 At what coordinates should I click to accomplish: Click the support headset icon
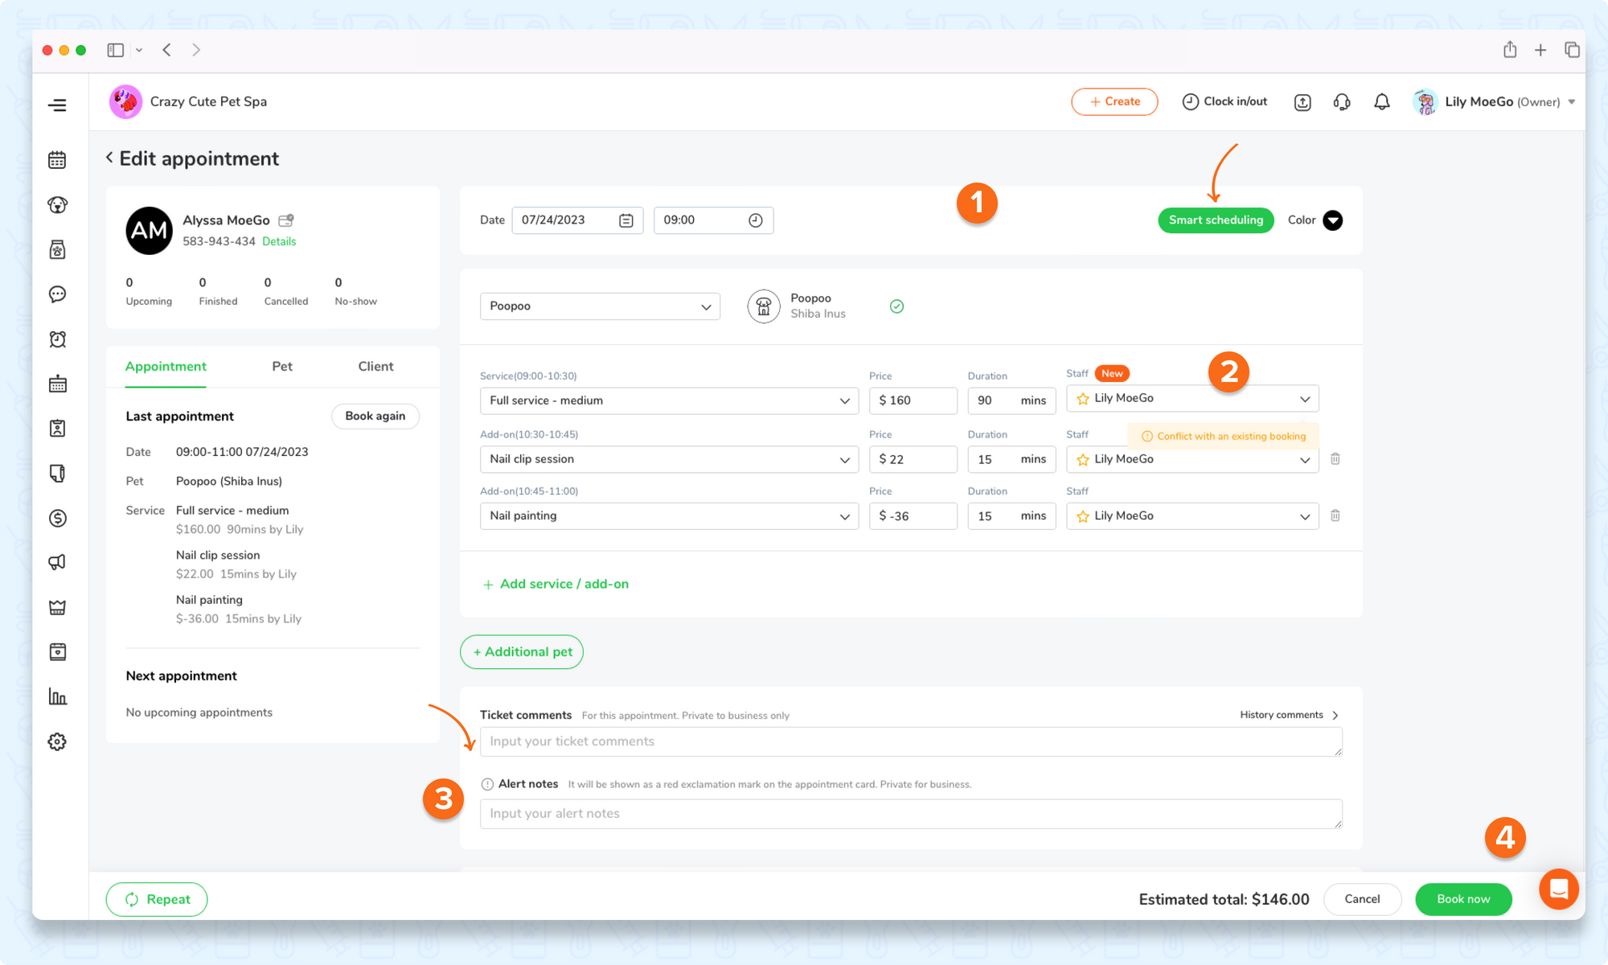pyautogui.click(x=1341, y=102)
